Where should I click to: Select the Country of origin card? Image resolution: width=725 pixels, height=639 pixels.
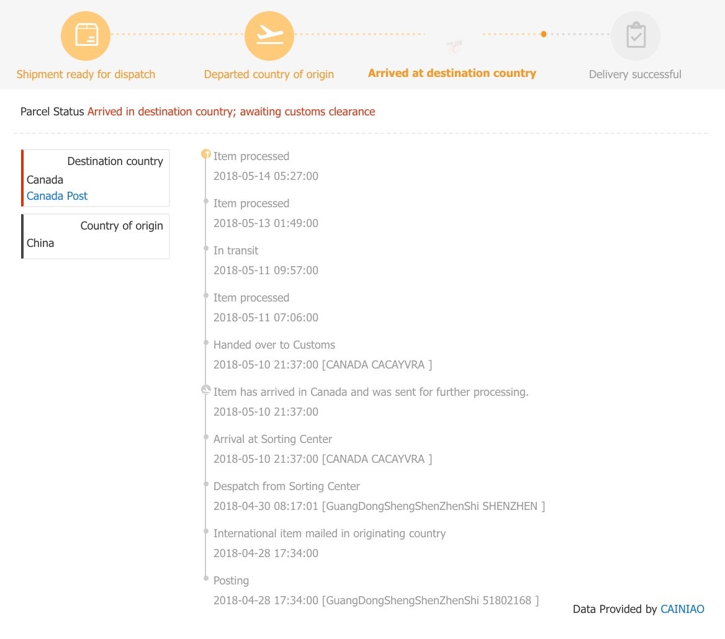96,236
